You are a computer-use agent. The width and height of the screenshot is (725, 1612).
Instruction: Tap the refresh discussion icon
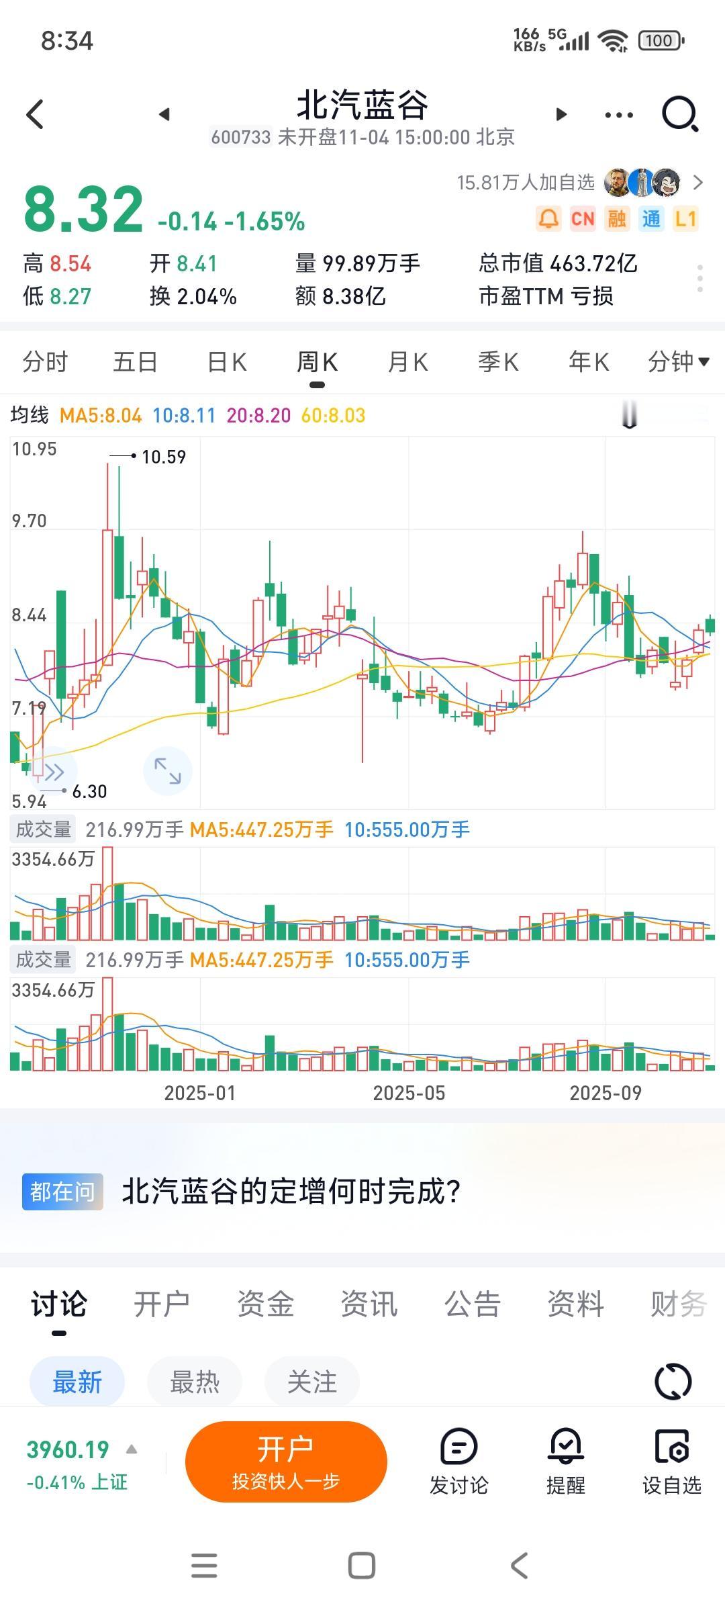673,1382
